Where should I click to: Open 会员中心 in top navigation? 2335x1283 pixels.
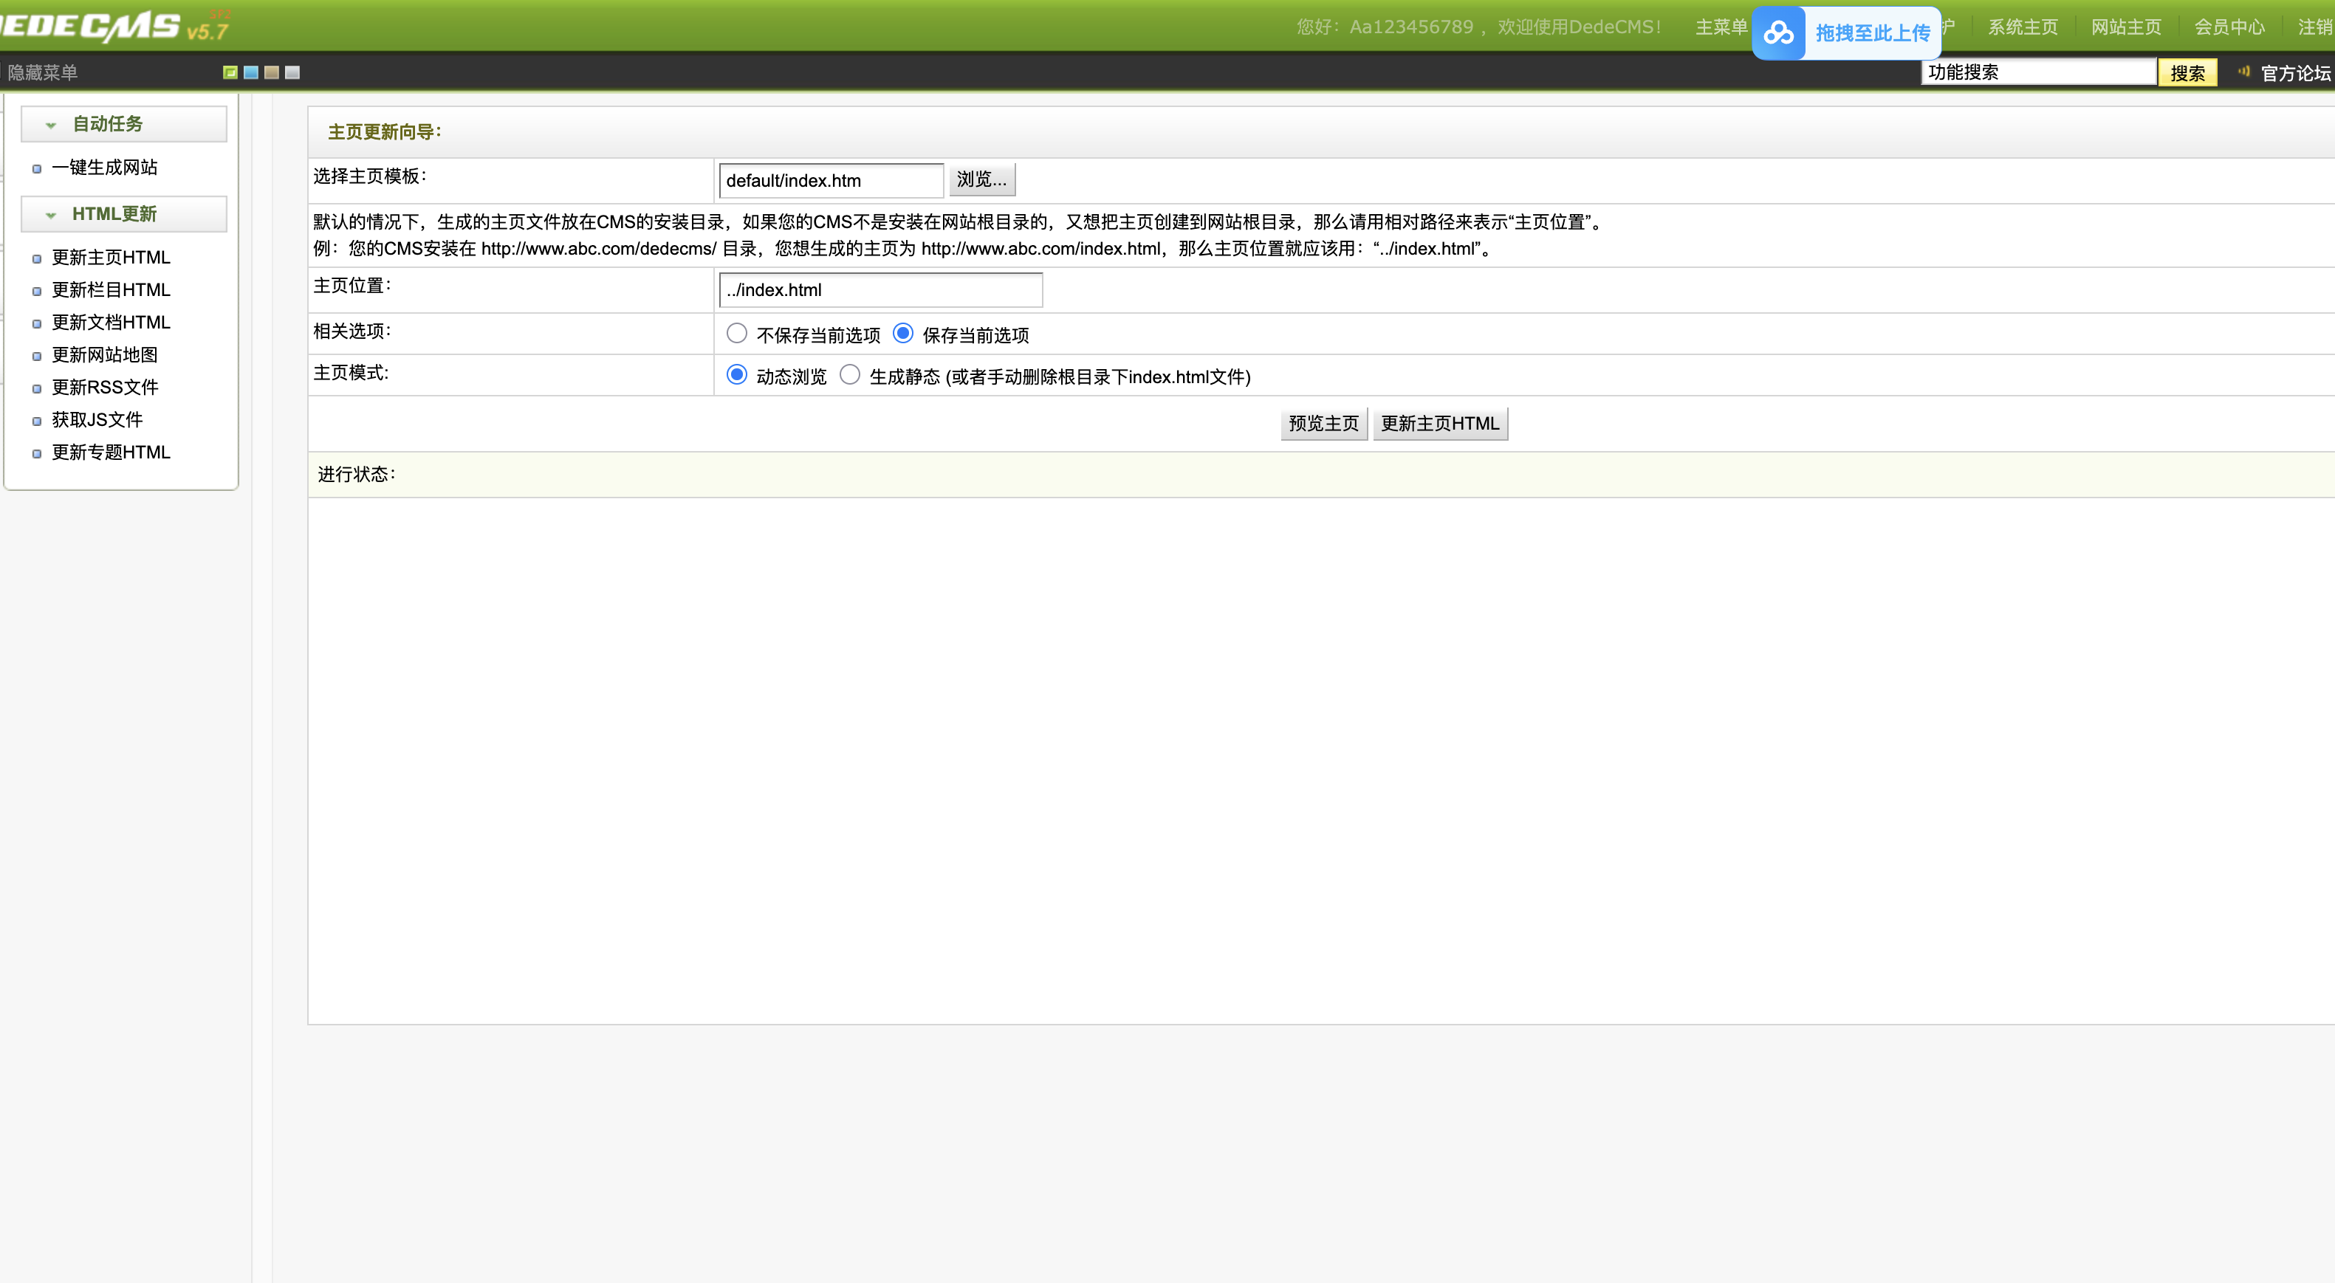[x=2229, y=27]
